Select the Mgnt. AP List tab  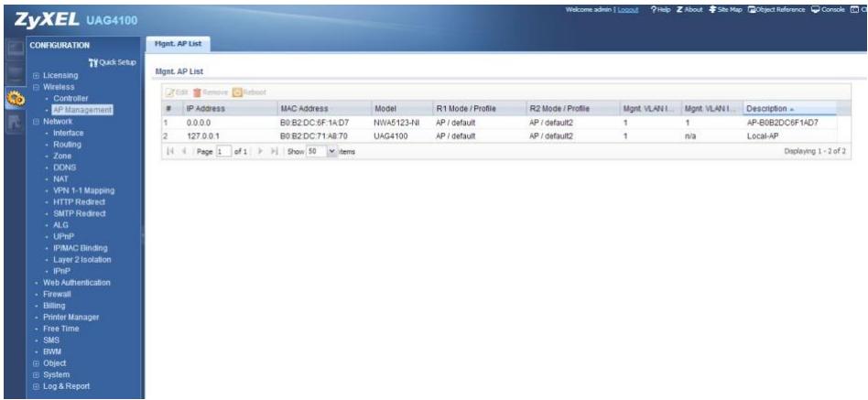(178, 44)
